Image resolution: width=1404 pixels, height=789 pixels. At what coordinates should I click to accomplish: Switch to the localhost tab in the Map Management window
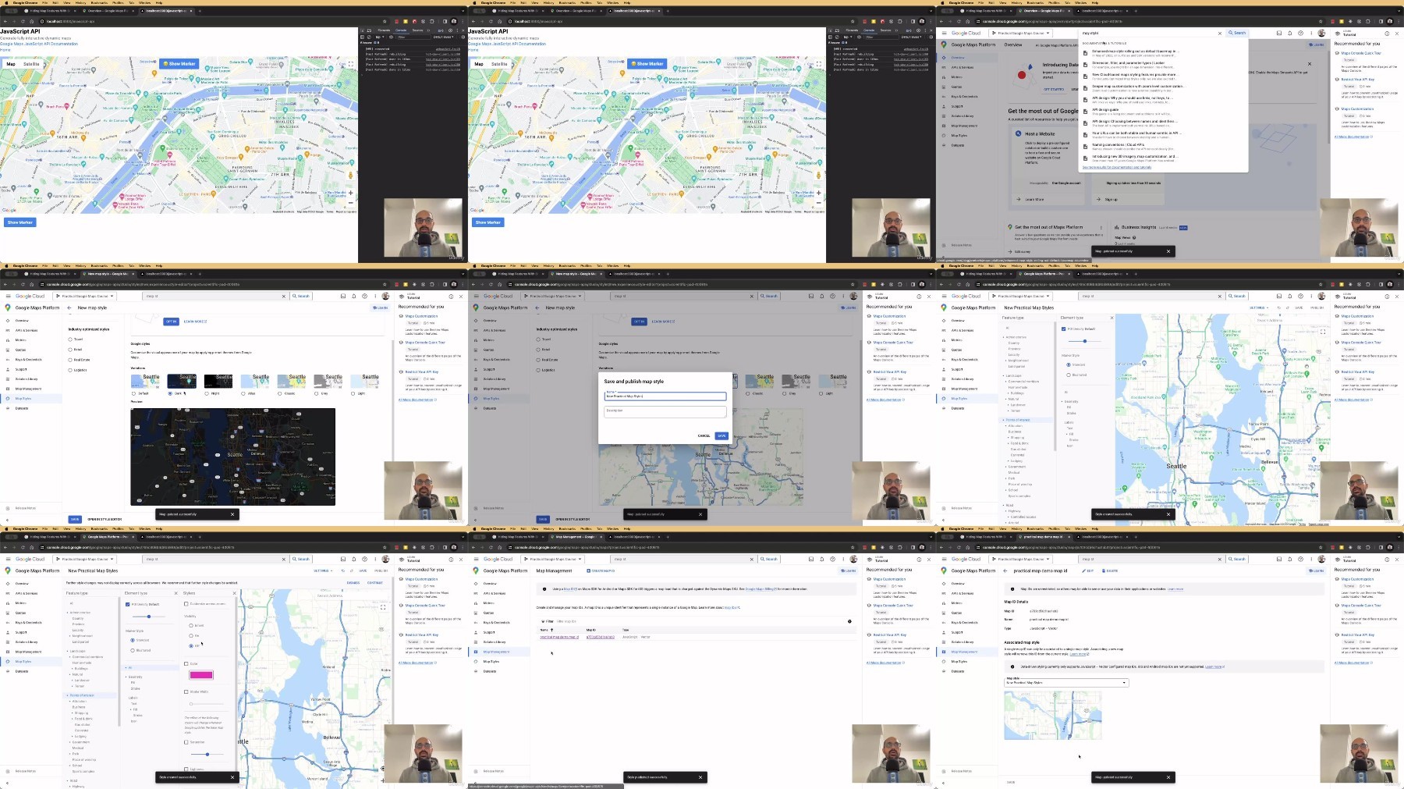(633, 537)
